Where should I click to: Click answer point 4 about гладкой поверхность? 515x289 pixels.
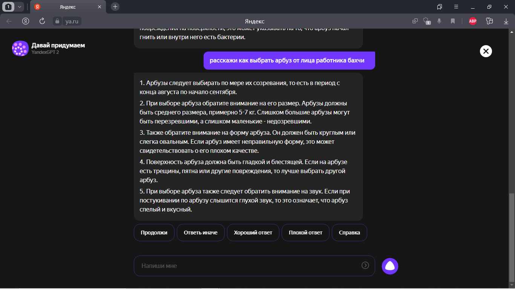tap(243, 171)
